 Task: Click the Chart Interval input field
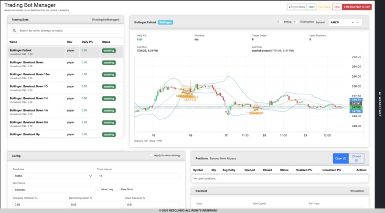[x=138, y=176]
